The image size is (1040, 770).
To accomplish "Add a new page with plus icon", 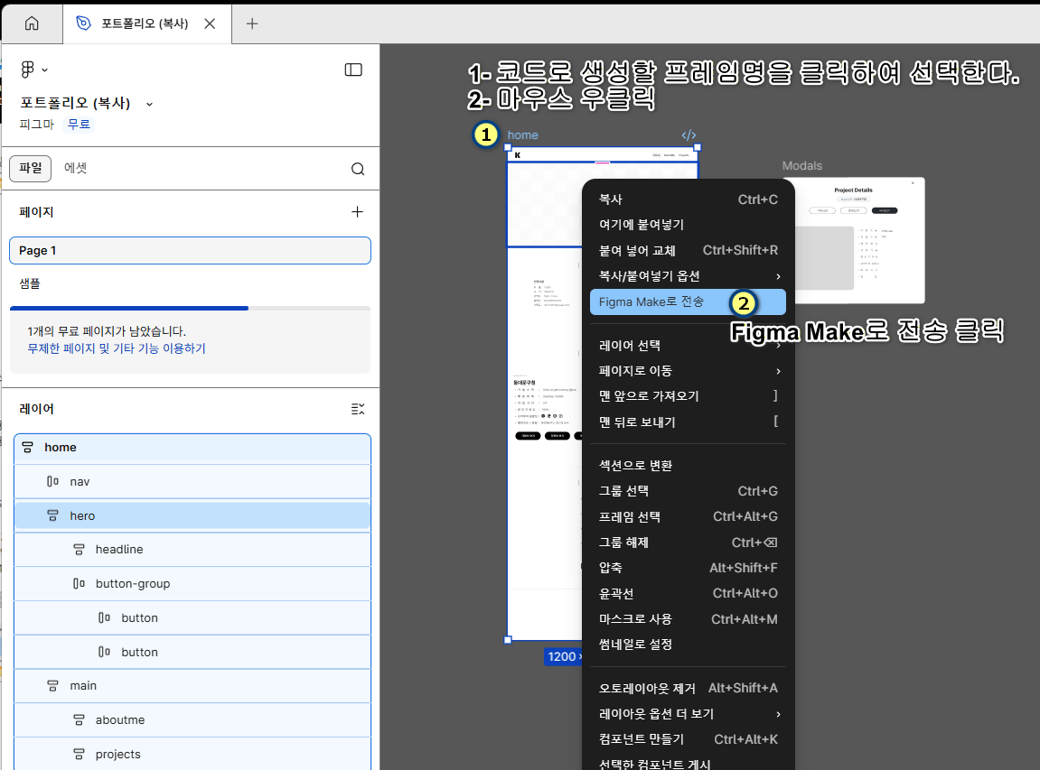I will [x=357, y=211].
